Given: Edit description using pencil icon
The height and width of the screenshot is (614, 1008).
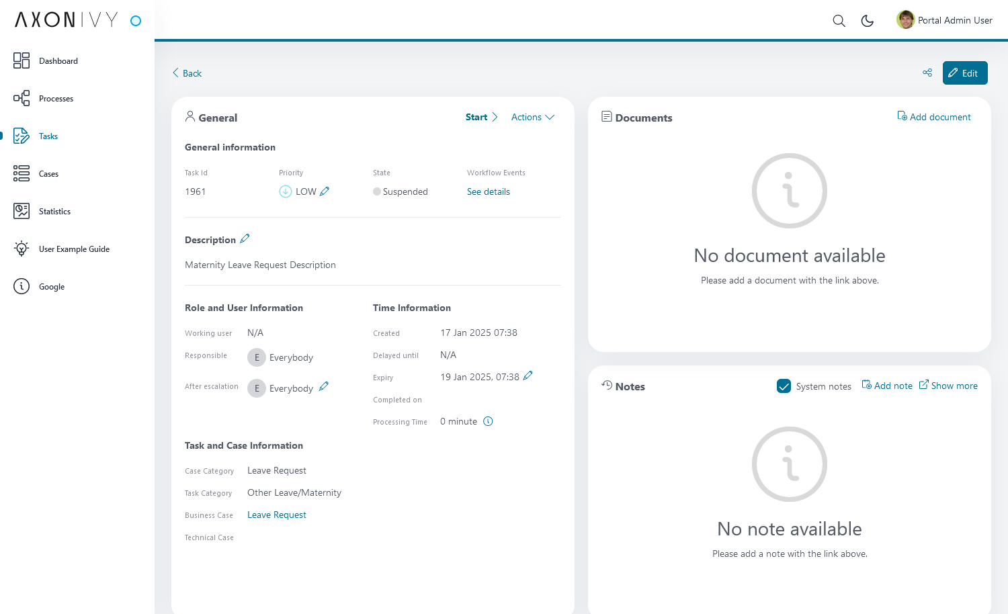Looking at the screenshot, I should pos(245,239).
